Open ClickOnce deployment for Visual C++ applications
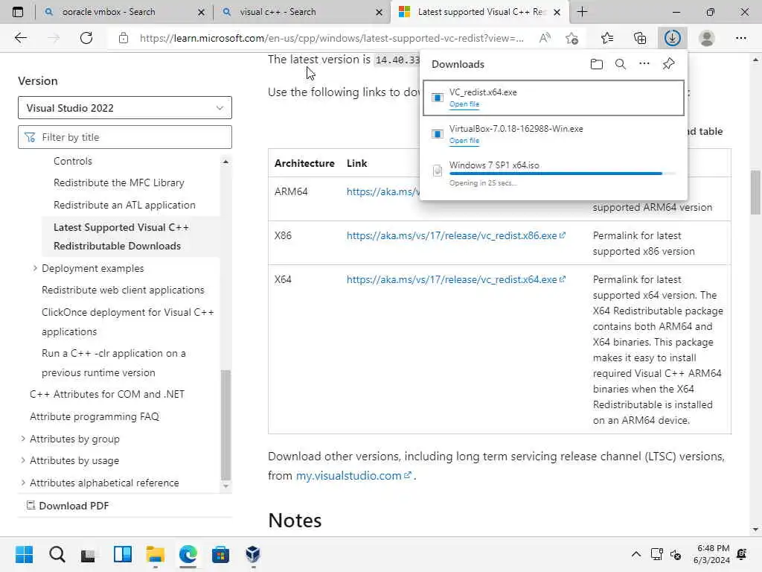The image size is (762, 572). click(128, 322)
